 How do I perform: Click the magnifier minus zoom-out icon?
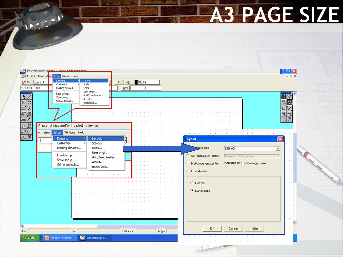[290, 114]
